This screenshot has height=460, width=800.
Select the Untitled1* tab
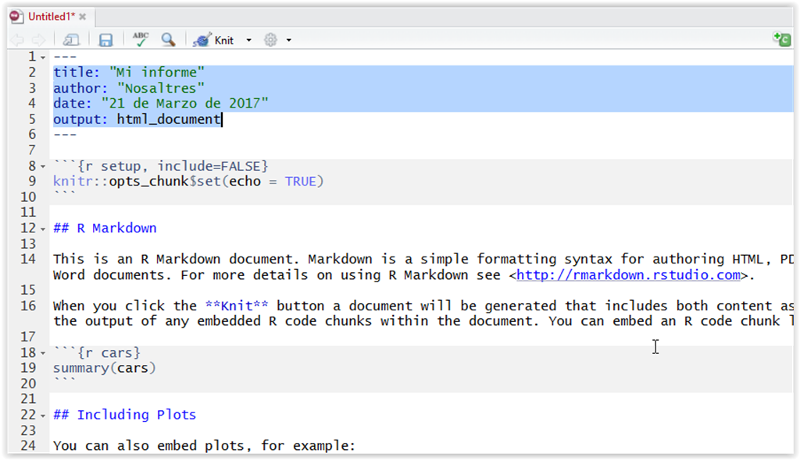point(51,17)
